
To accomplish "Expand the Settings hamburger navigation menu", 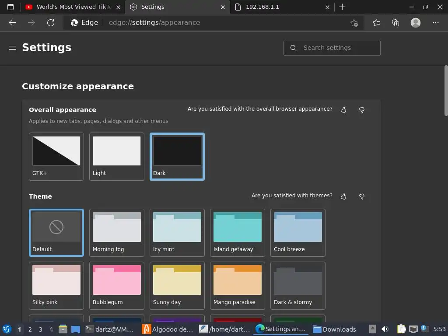I will coord(12,48).
